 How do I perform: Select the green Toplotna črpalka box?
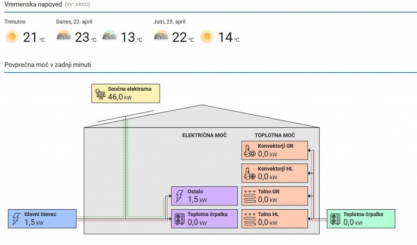click(x=361, y=218)
